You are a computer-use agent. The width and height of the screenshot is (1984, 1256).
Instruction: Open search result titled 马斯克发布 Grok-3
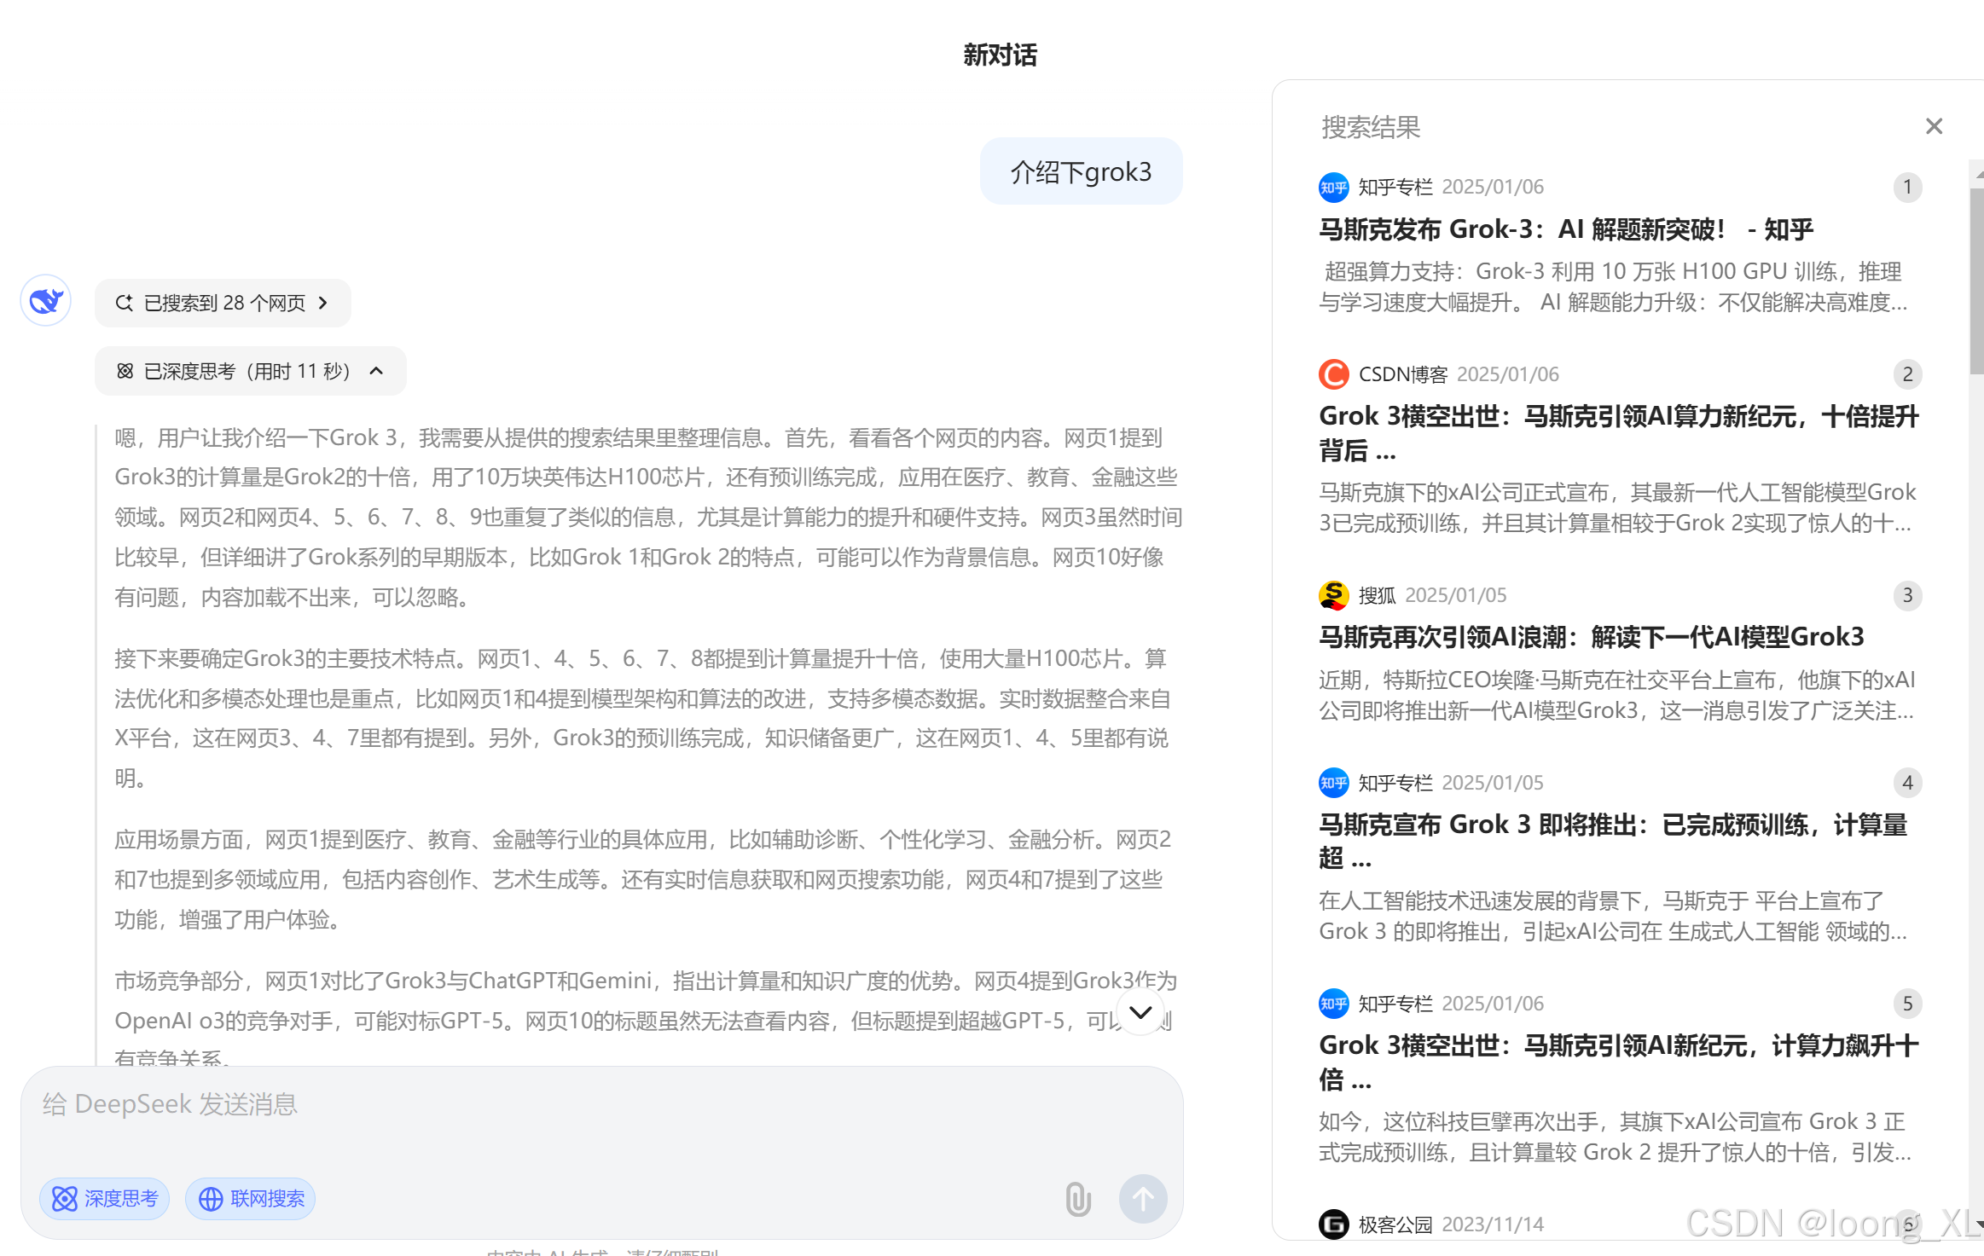point(1565,229)
